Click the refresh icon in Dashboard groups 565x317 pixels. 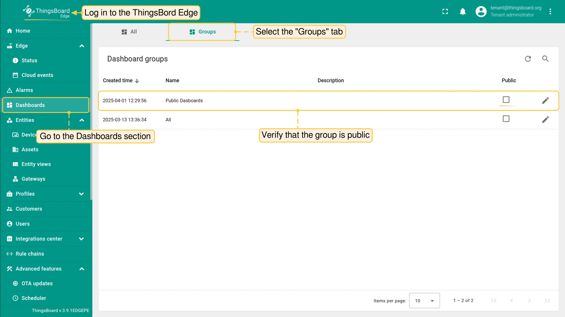point(528,59)
